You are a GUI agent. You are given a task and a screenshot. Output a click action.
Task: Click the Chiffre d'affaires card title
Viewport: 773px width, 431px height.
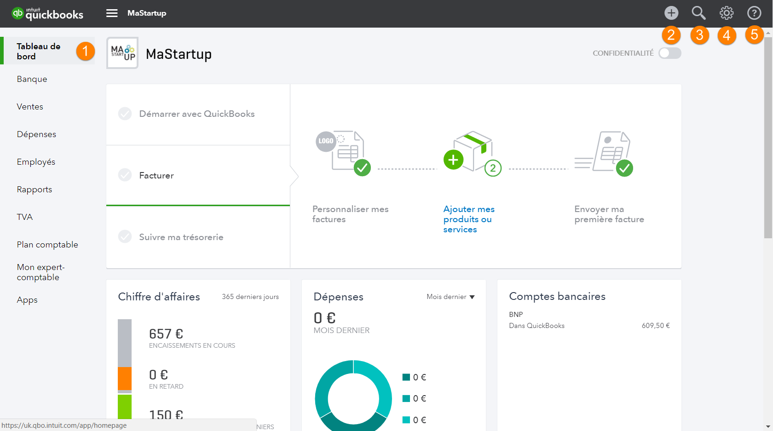(159, 297)
